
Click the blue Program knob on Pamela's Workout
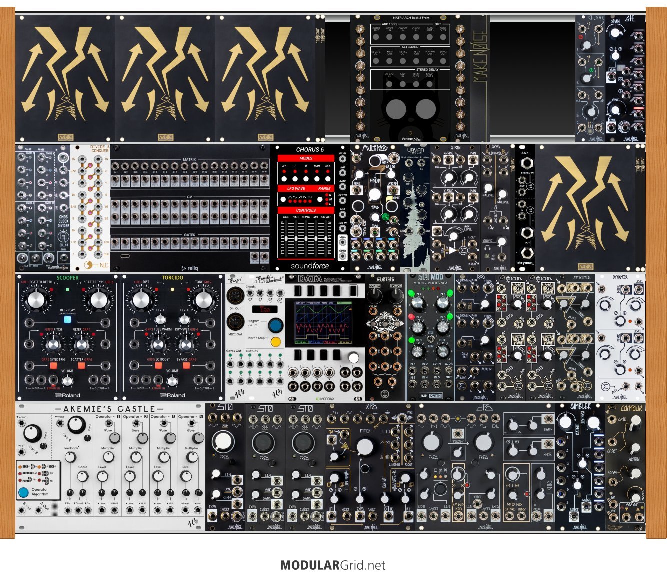tap(275, 325)
